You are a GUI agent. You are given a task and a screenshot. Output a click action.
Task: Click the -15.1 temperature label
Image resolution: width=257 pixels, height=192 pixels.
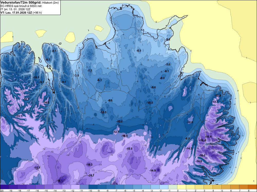coord(37,168)
